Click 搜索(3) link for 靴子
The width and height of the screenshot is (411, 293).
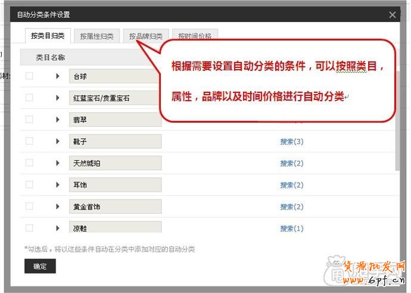(292, 142)
